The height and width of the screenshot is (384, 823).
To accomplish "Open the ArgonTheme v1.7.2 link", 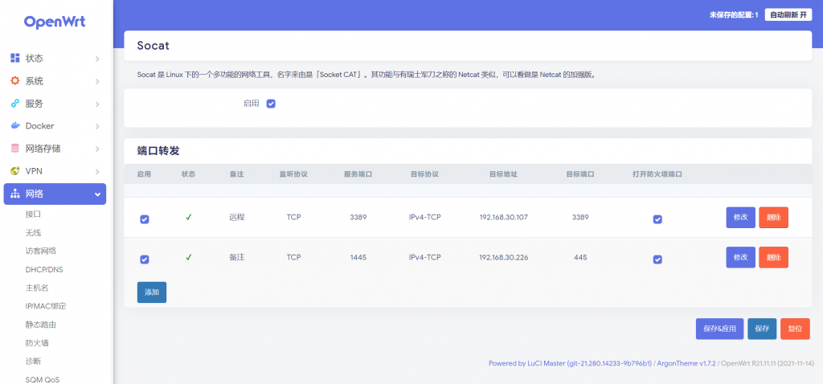I will [687, 363].
